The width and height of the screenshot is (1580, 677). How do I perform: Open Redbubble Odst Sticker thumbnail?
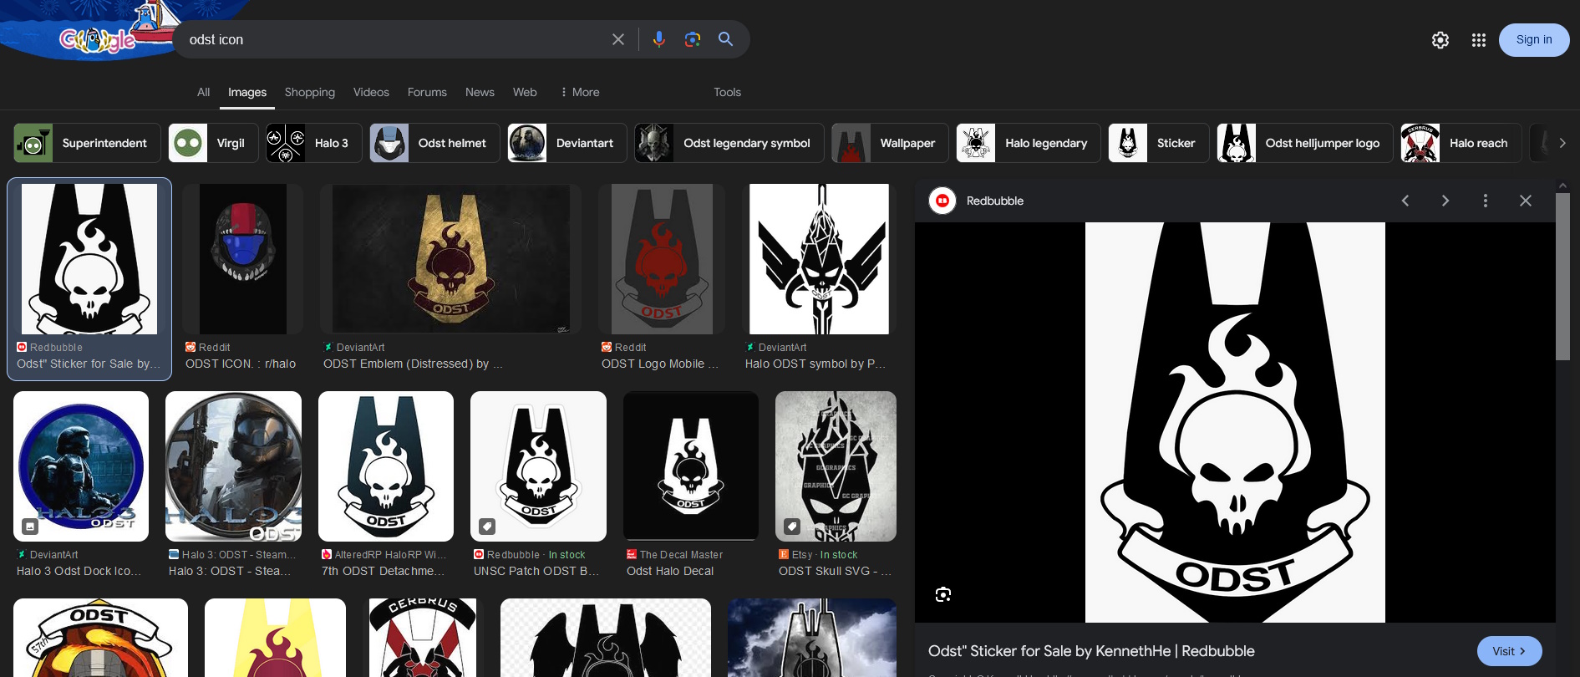89,259
